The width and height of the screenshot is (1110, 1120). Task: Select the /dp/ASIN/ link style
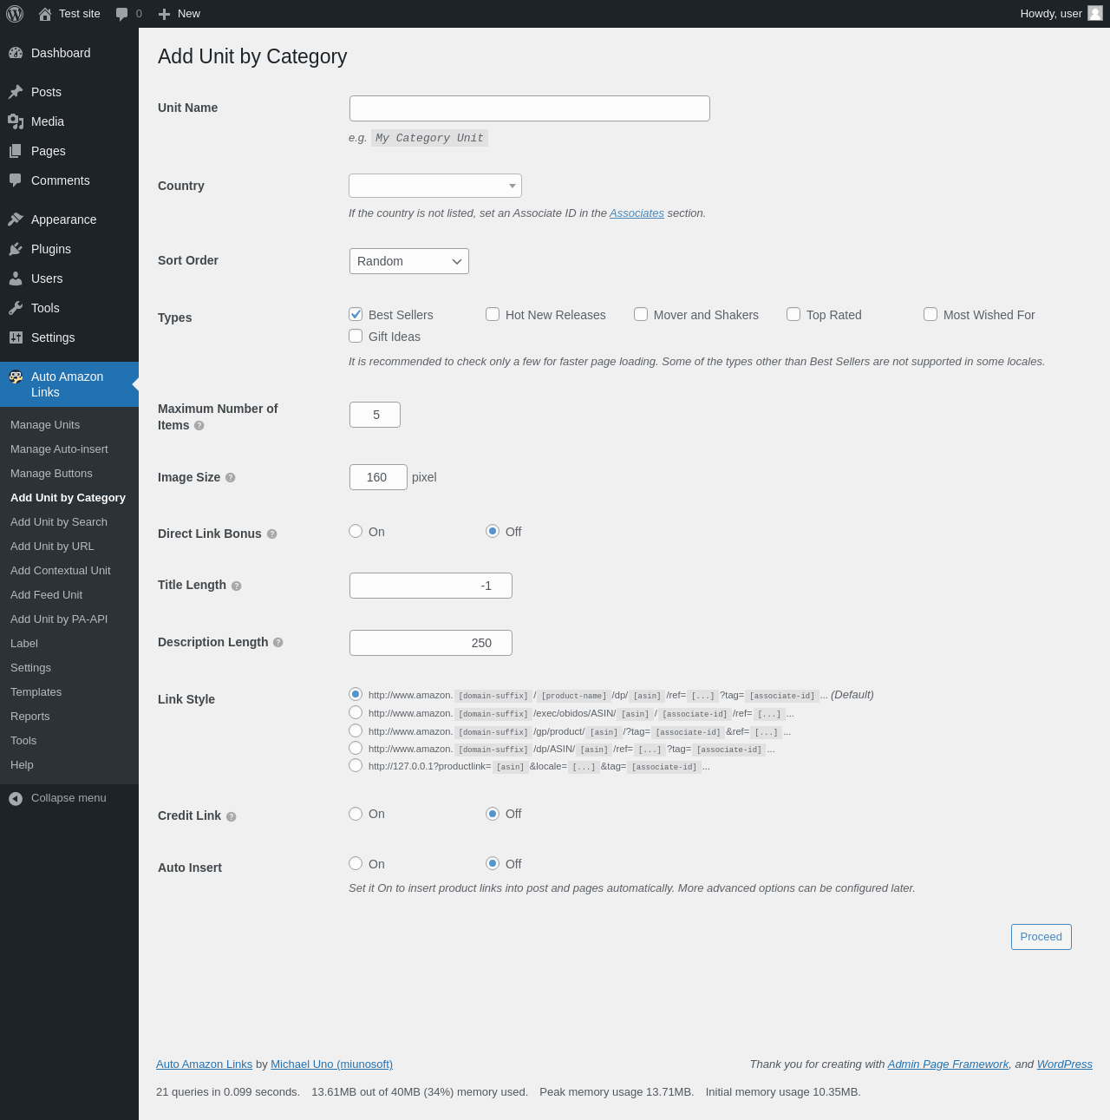pyautogui.click(x=356, y=748)
